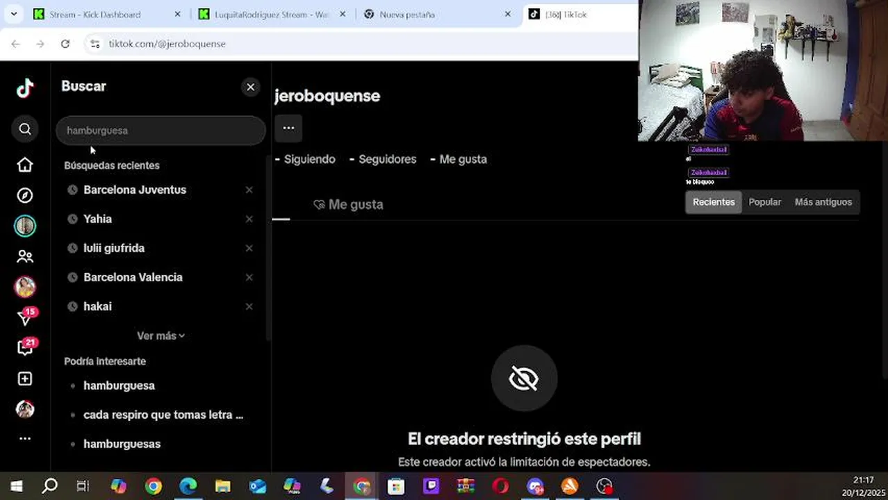
Task: Open Discord from taskbar
Action: click(x=535, y=486)
